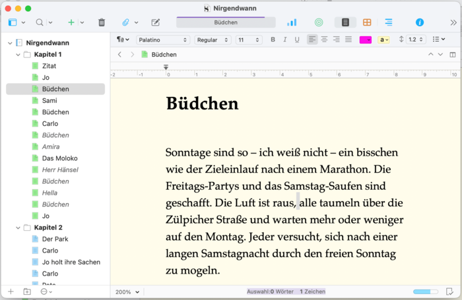462x300 pixels.
Task: Switch to Outliner view mode
Action: 388,22
